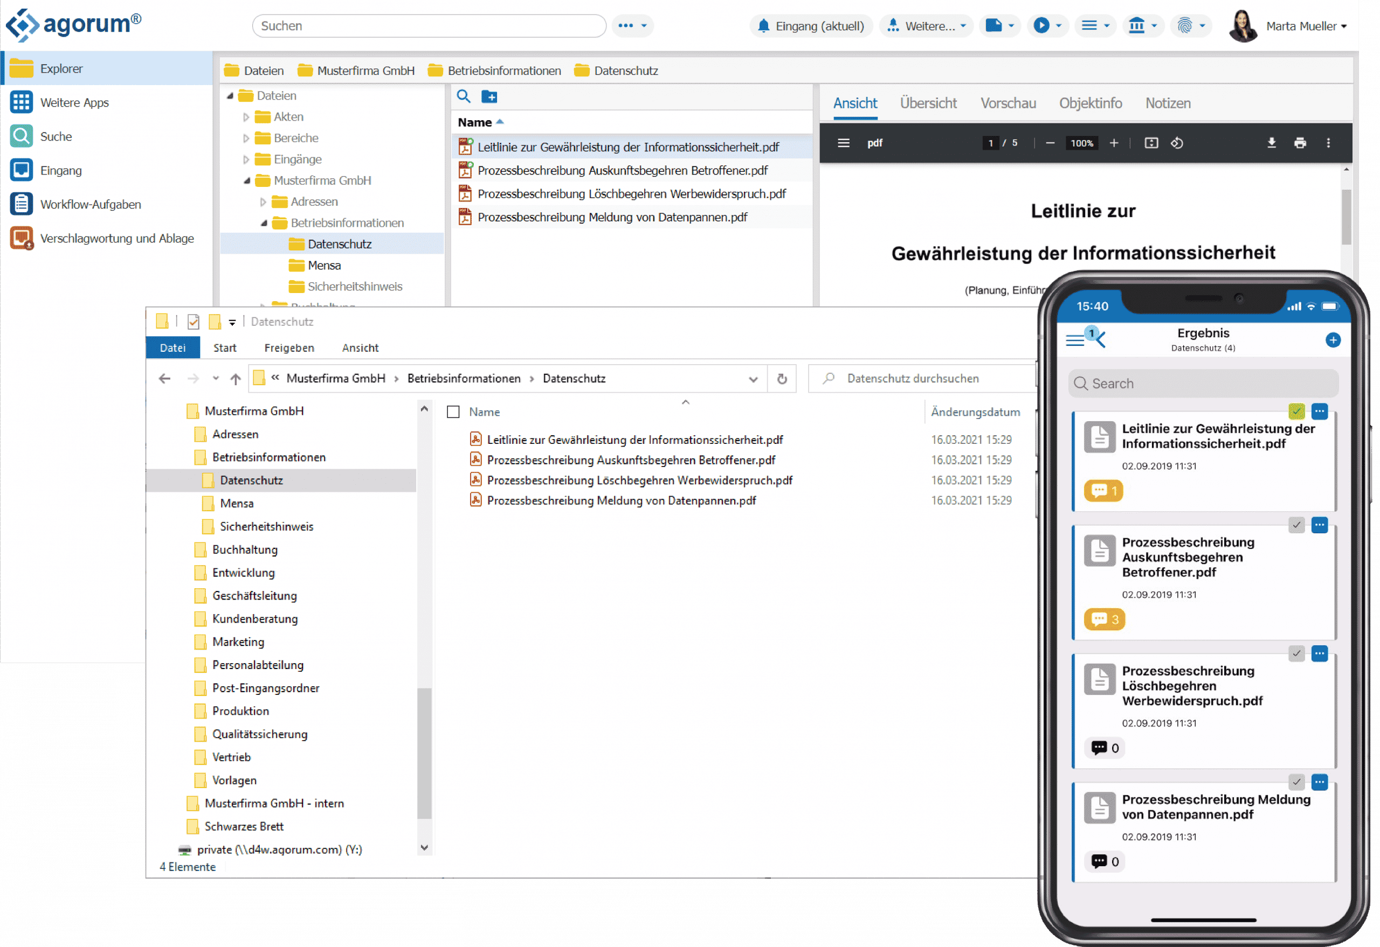Expand the Akten folder in tree
1380x947 pixels.
click(246, 117)
